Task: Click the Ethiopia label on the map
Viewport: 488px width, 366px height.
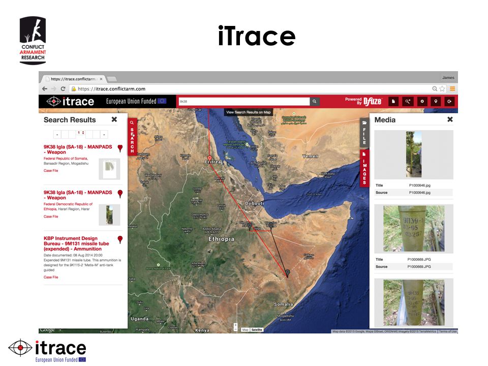Action: tap(221, 239)
